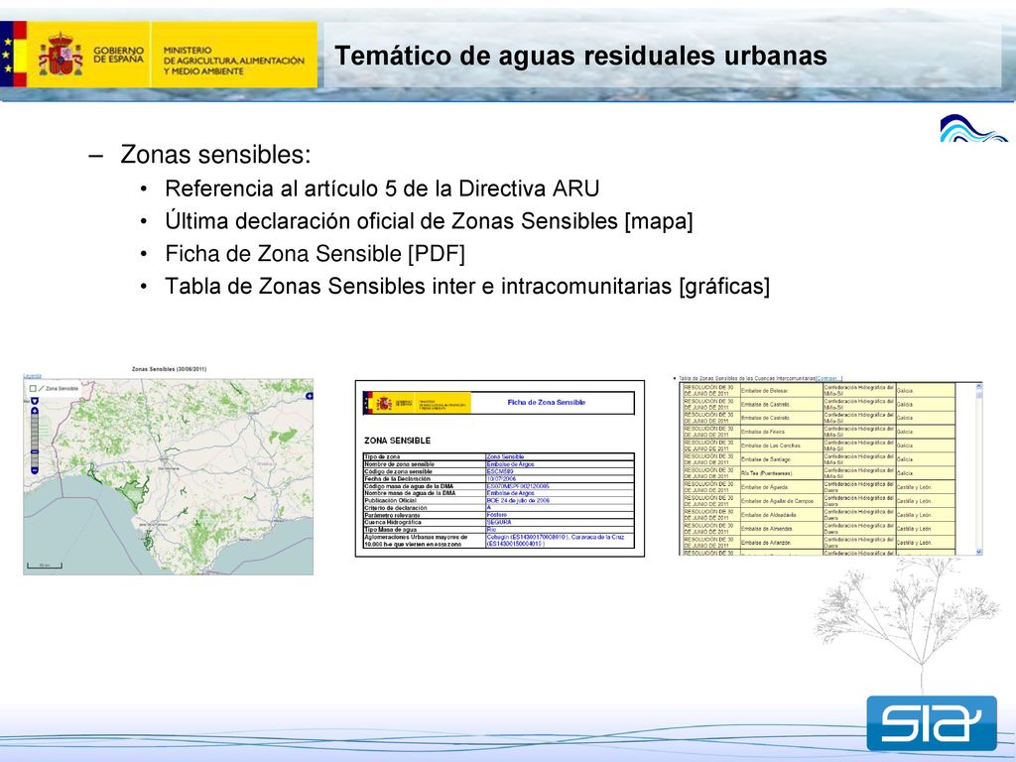Click the Leyenda link above the map

pyautogui.click(x=33, y=376)
